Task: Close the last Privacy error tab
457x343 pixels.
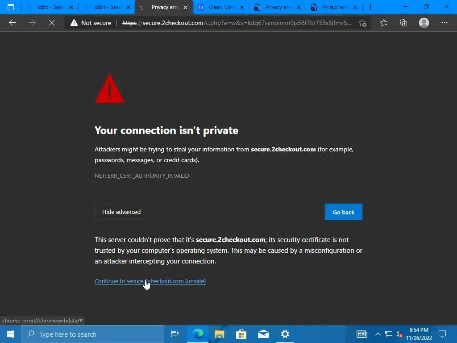Action: [x=355, y=8]
